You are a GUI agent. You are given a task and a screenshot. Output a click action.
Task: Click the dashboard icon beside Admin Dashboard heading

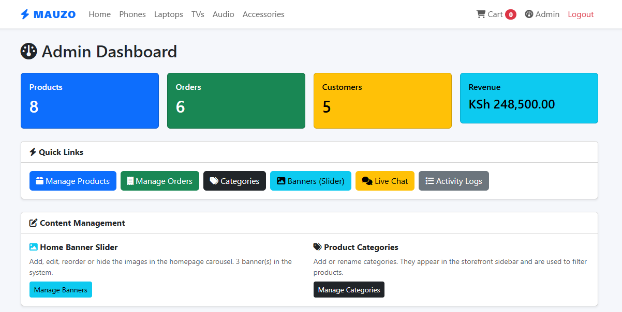[29, 52]
